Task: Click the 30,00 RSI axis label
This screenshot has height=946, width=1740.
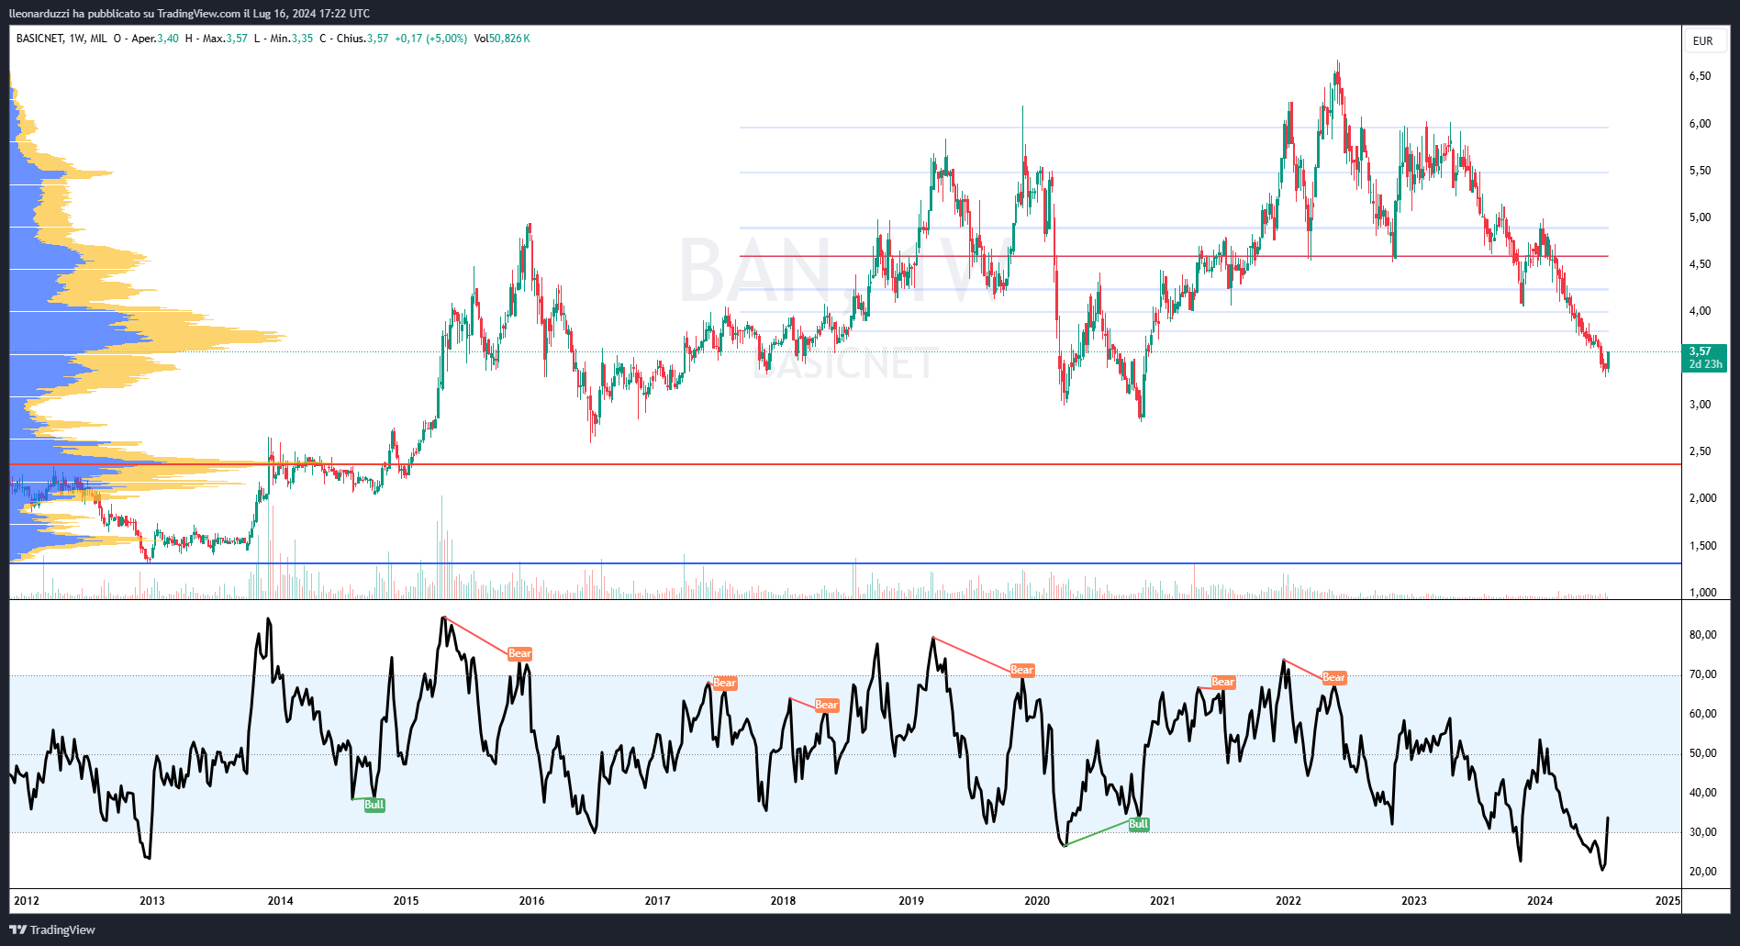Action: coord(1702,832)
